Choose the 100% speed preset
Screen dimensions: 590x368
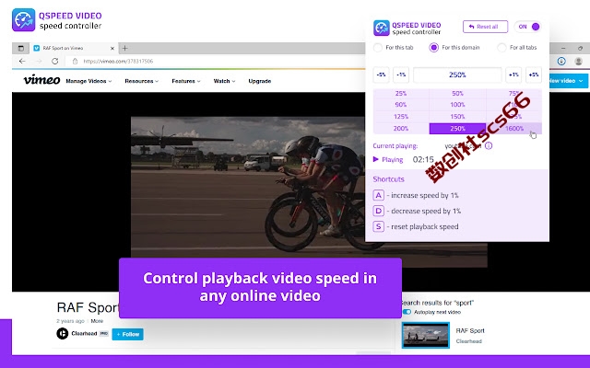pos(457,105)
